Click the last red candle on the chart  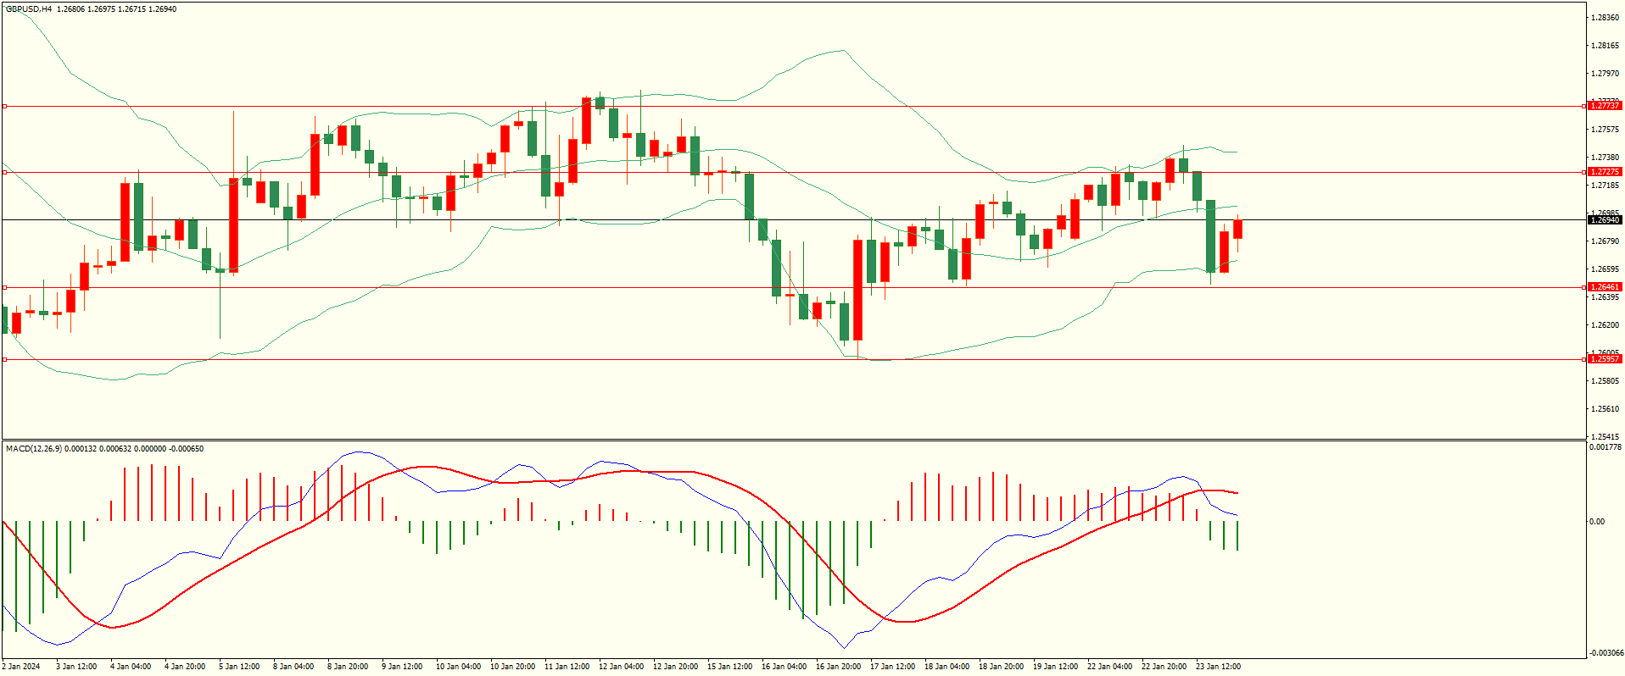pyautogui.click(x=1237, y=229)
